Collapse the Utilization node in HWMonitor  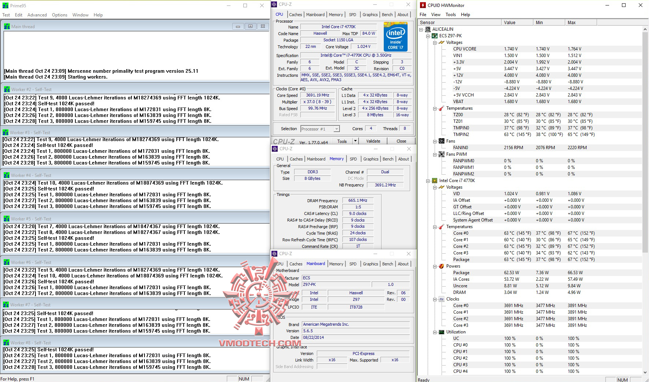point(435,332)
